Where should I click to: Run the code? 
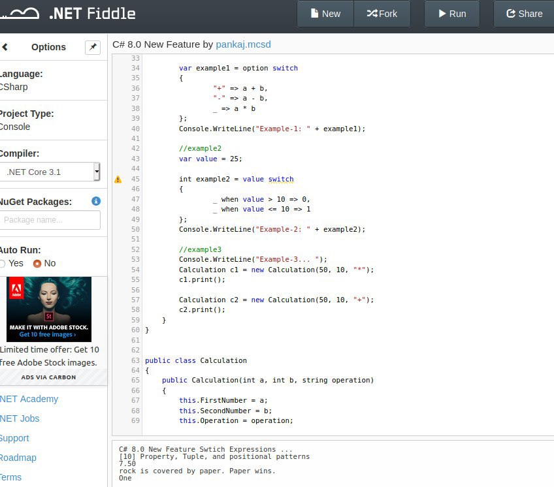tap(452, 14)
